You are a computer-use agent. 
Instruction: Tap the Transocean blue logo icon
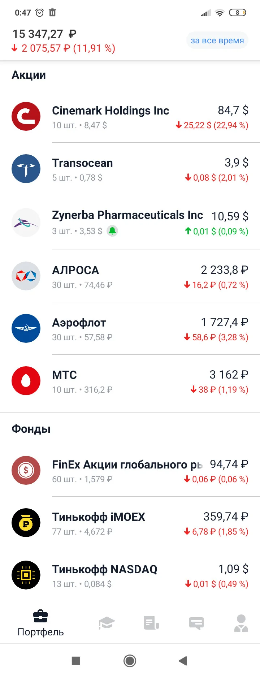(x=26, y=169)
